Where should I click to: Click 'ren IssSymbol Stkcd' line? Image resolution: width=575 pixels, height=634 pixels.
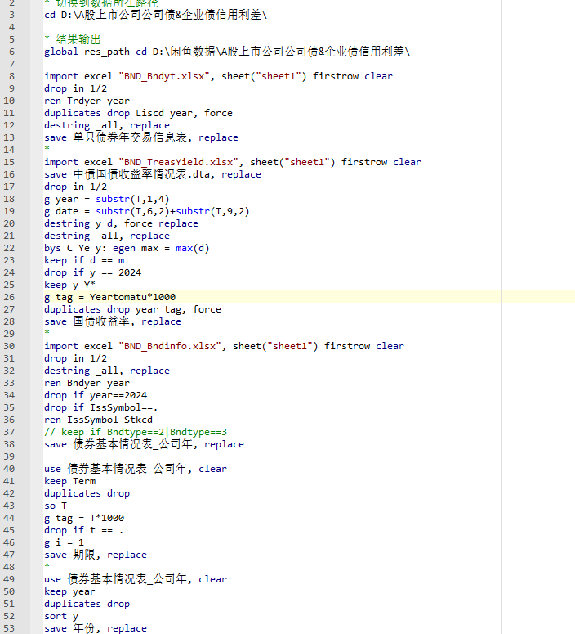98,420
